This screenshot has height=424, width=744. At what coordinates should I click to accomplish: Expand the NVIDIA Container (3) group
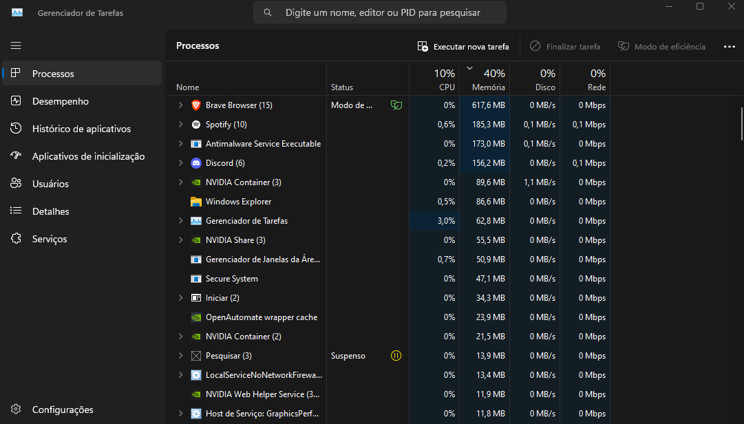pos(180,182)
